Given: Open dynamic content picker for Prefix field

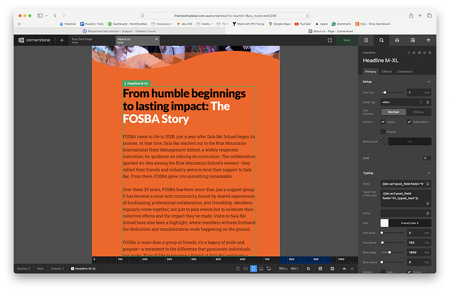Looking at the screenshot, I should click(428, 183).
